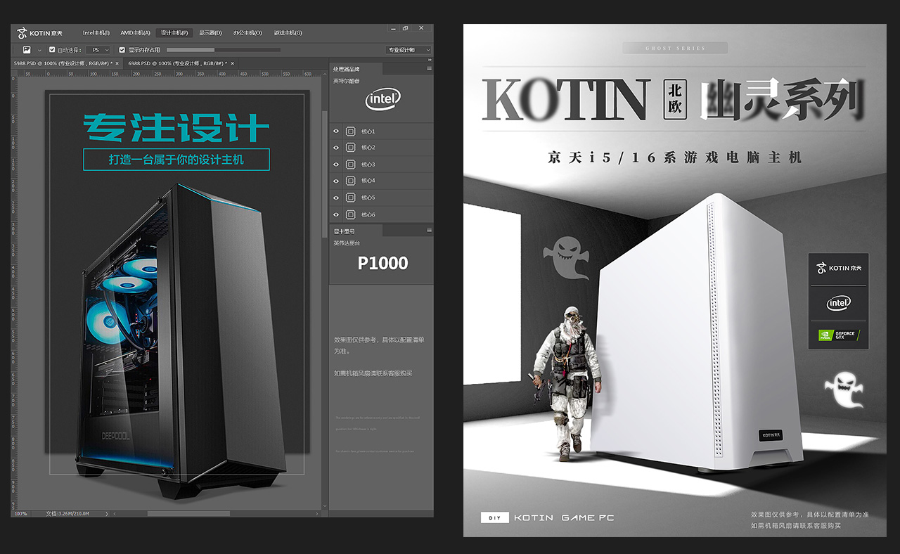Click the image tool icon in options bar
The image size is (900, 554).
coord(27,50)
